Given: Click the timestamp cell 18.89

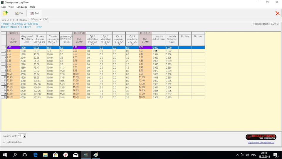Looking at the screenshot, I should coord(13,97).
